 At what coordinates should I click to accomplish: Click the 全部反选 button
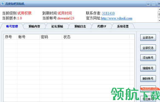(148, 48)
